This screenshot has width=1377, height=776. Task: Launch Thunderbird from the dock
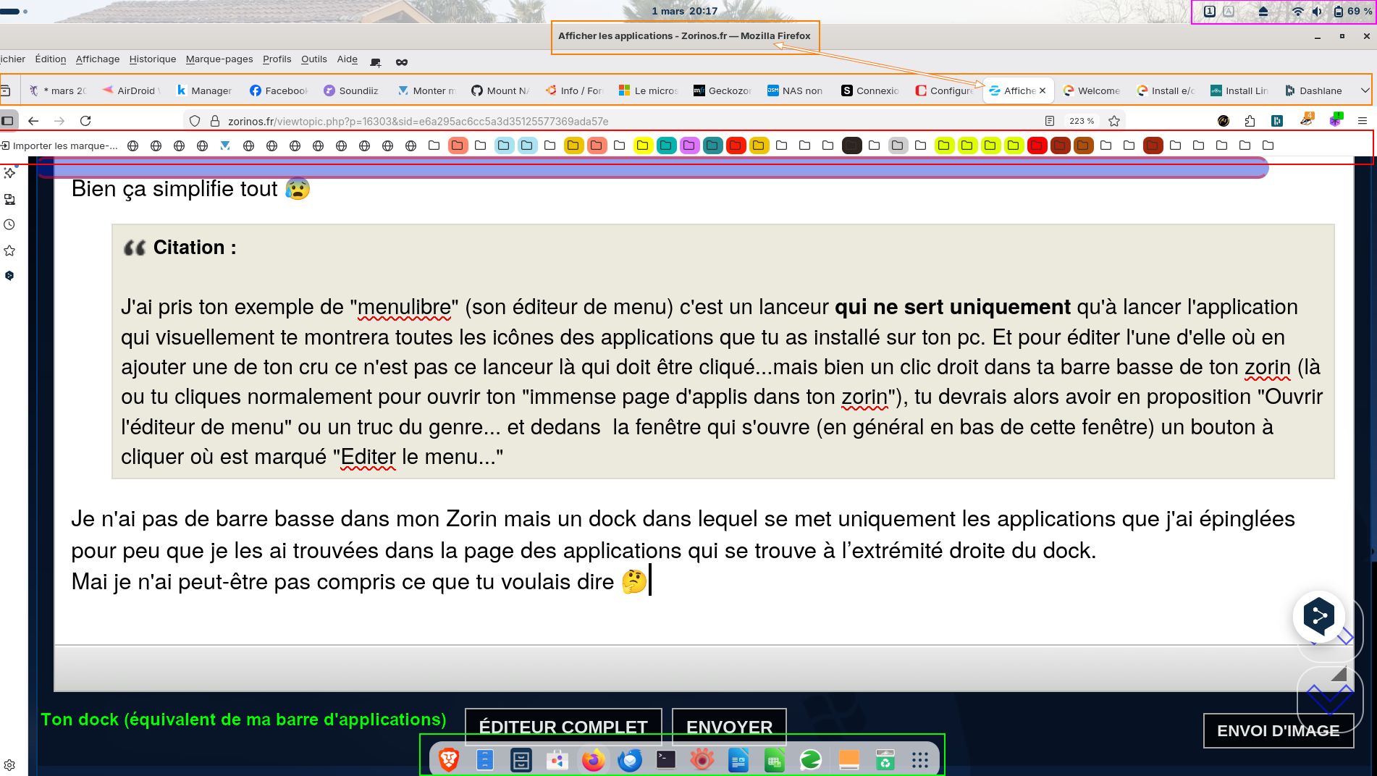point(630,759)
